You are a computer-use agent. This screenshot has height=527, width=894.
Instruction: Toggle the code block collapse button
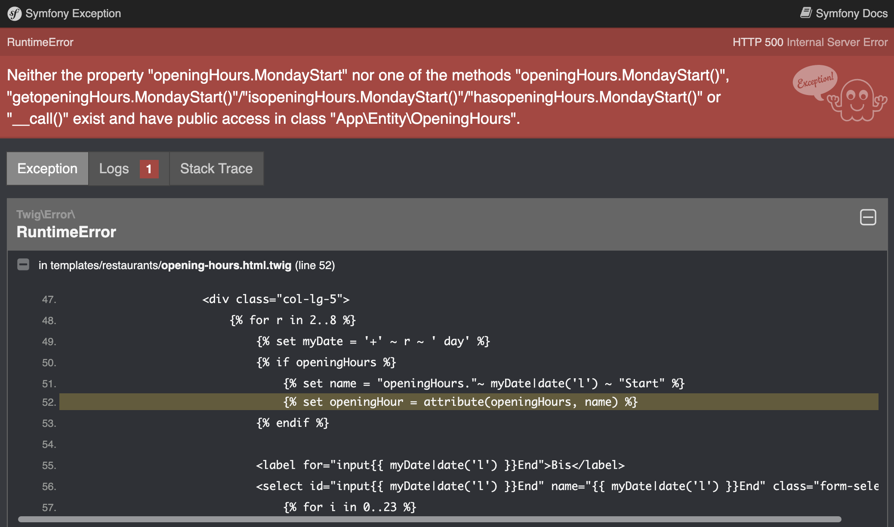pos(868,217)
